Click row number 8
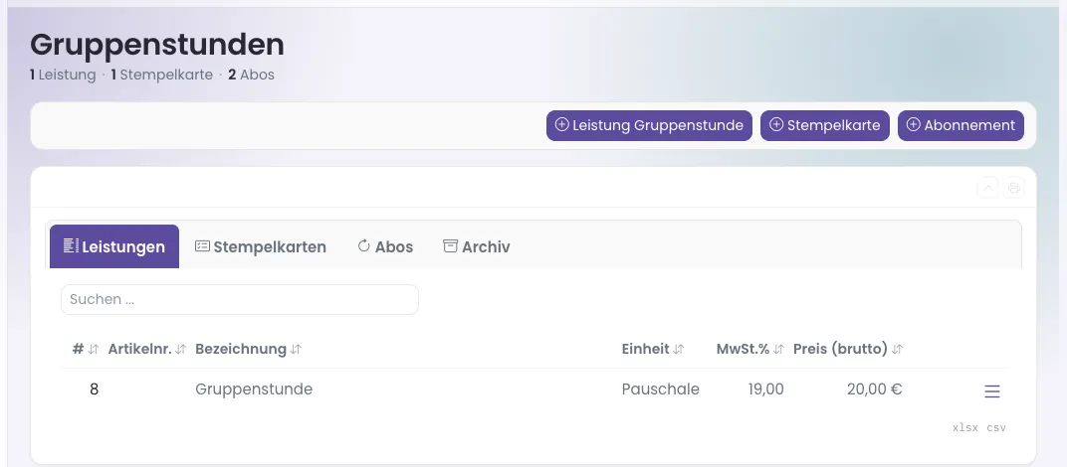 click(x=94, y=389)
